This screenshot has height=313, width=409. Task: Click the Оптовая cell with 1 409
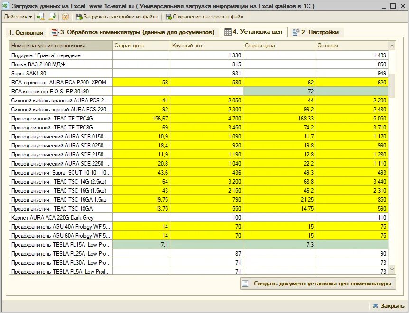click(x=352, y=55)
